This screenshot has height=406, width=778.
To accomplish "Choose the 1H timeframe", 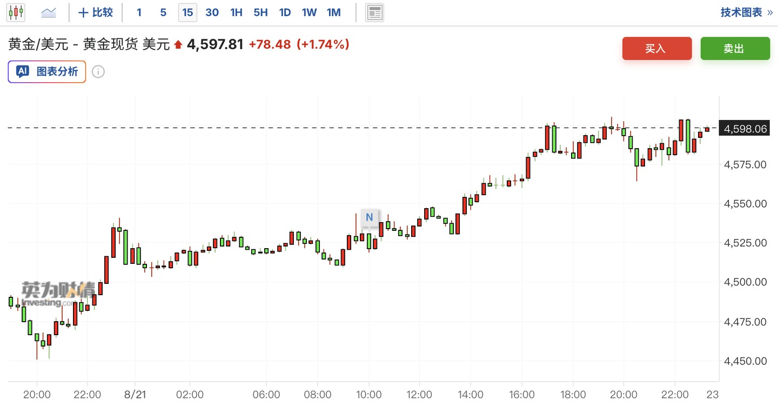I will coord(236,12).
